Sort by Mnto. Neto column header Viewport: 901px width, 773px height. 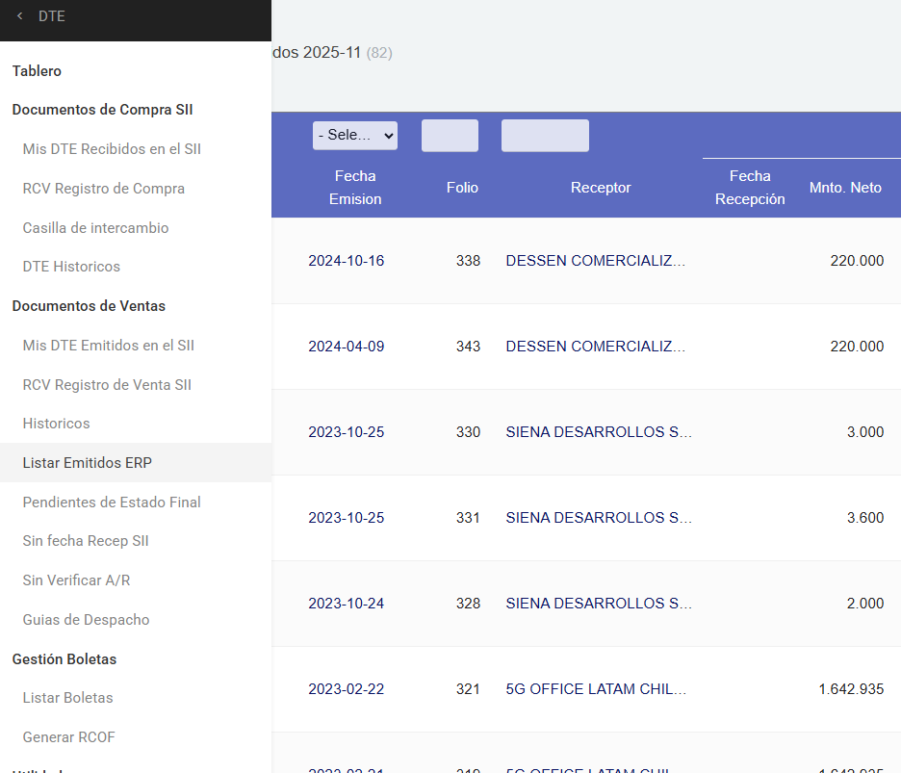tap(845, 188)
